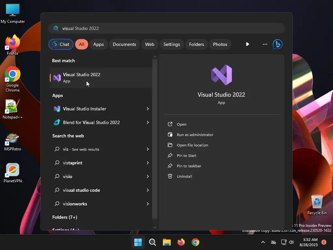Select the All filter tab

click(x=82, y=44)
